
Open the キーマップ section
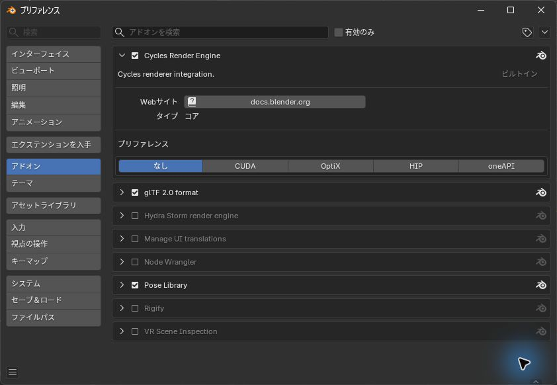click(x=54, y=261)
